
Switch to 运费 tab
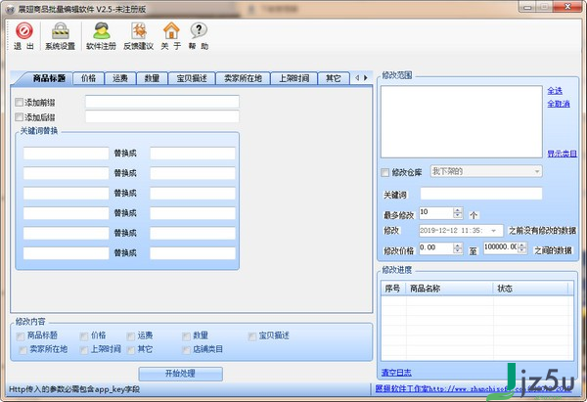coord(120,78)
